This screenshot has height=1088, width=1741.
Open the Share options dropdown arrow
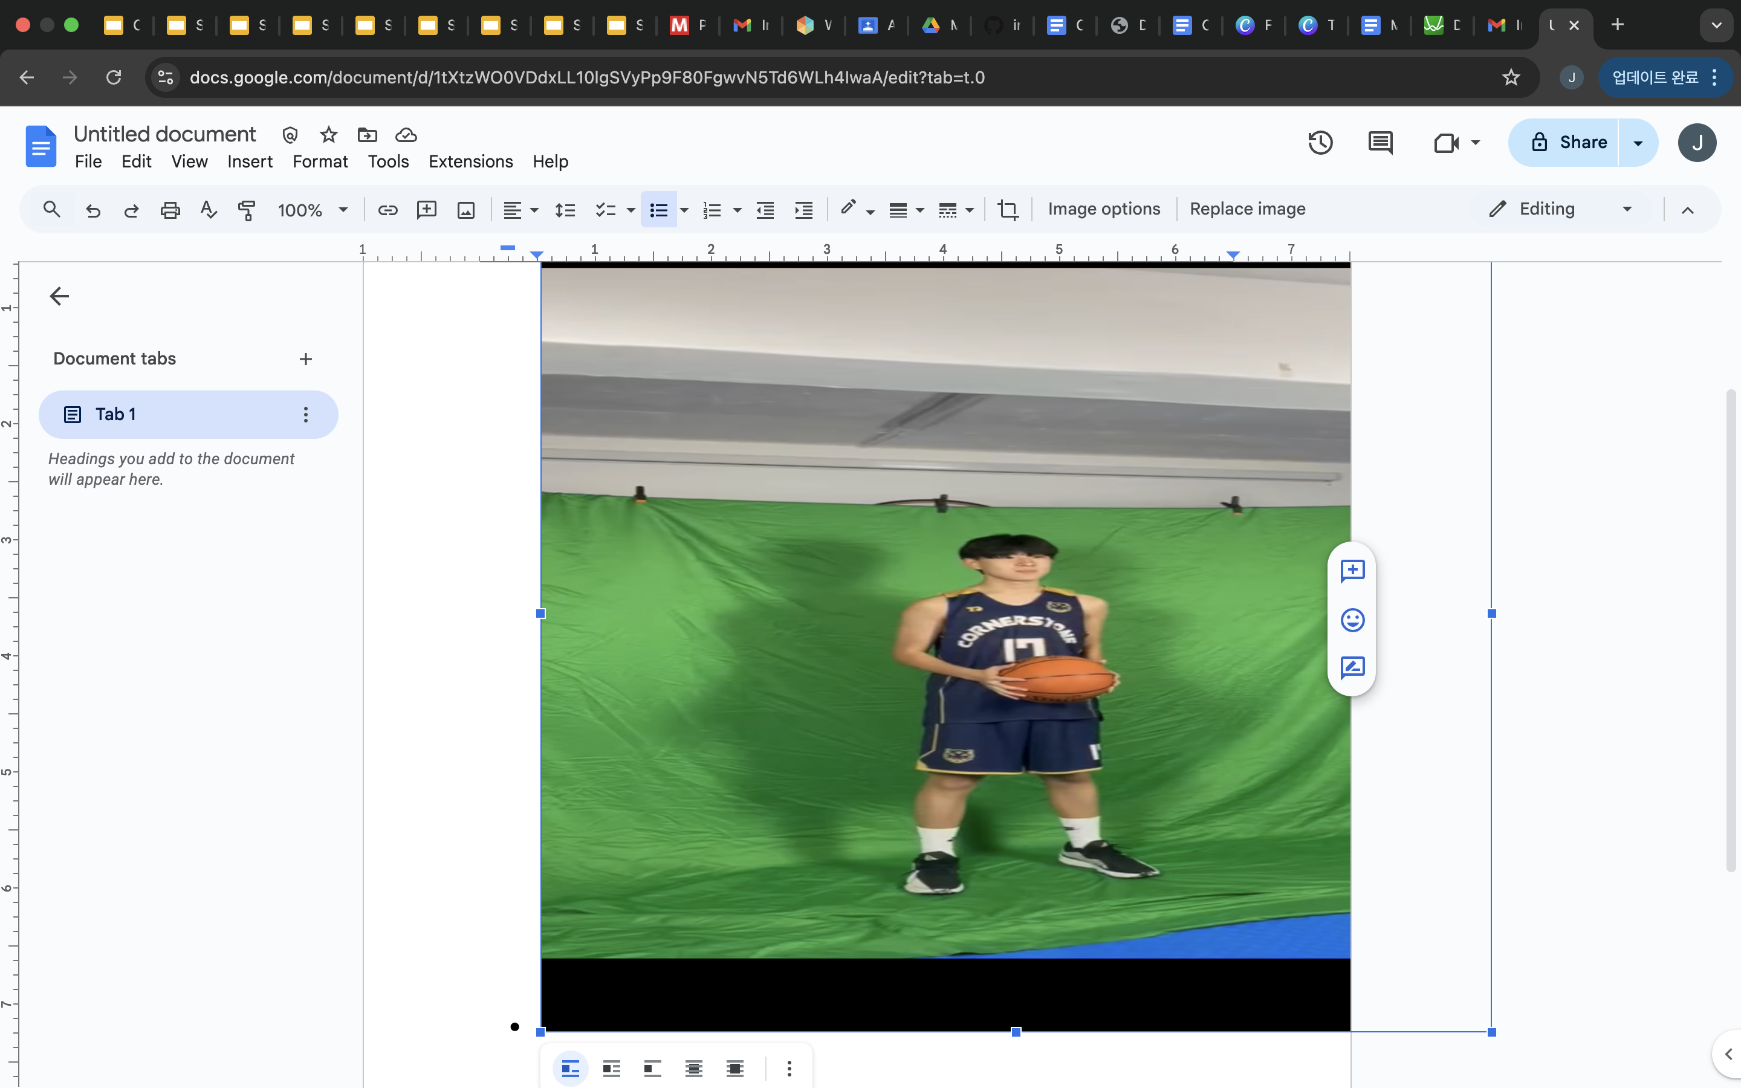pos(1638,143)
